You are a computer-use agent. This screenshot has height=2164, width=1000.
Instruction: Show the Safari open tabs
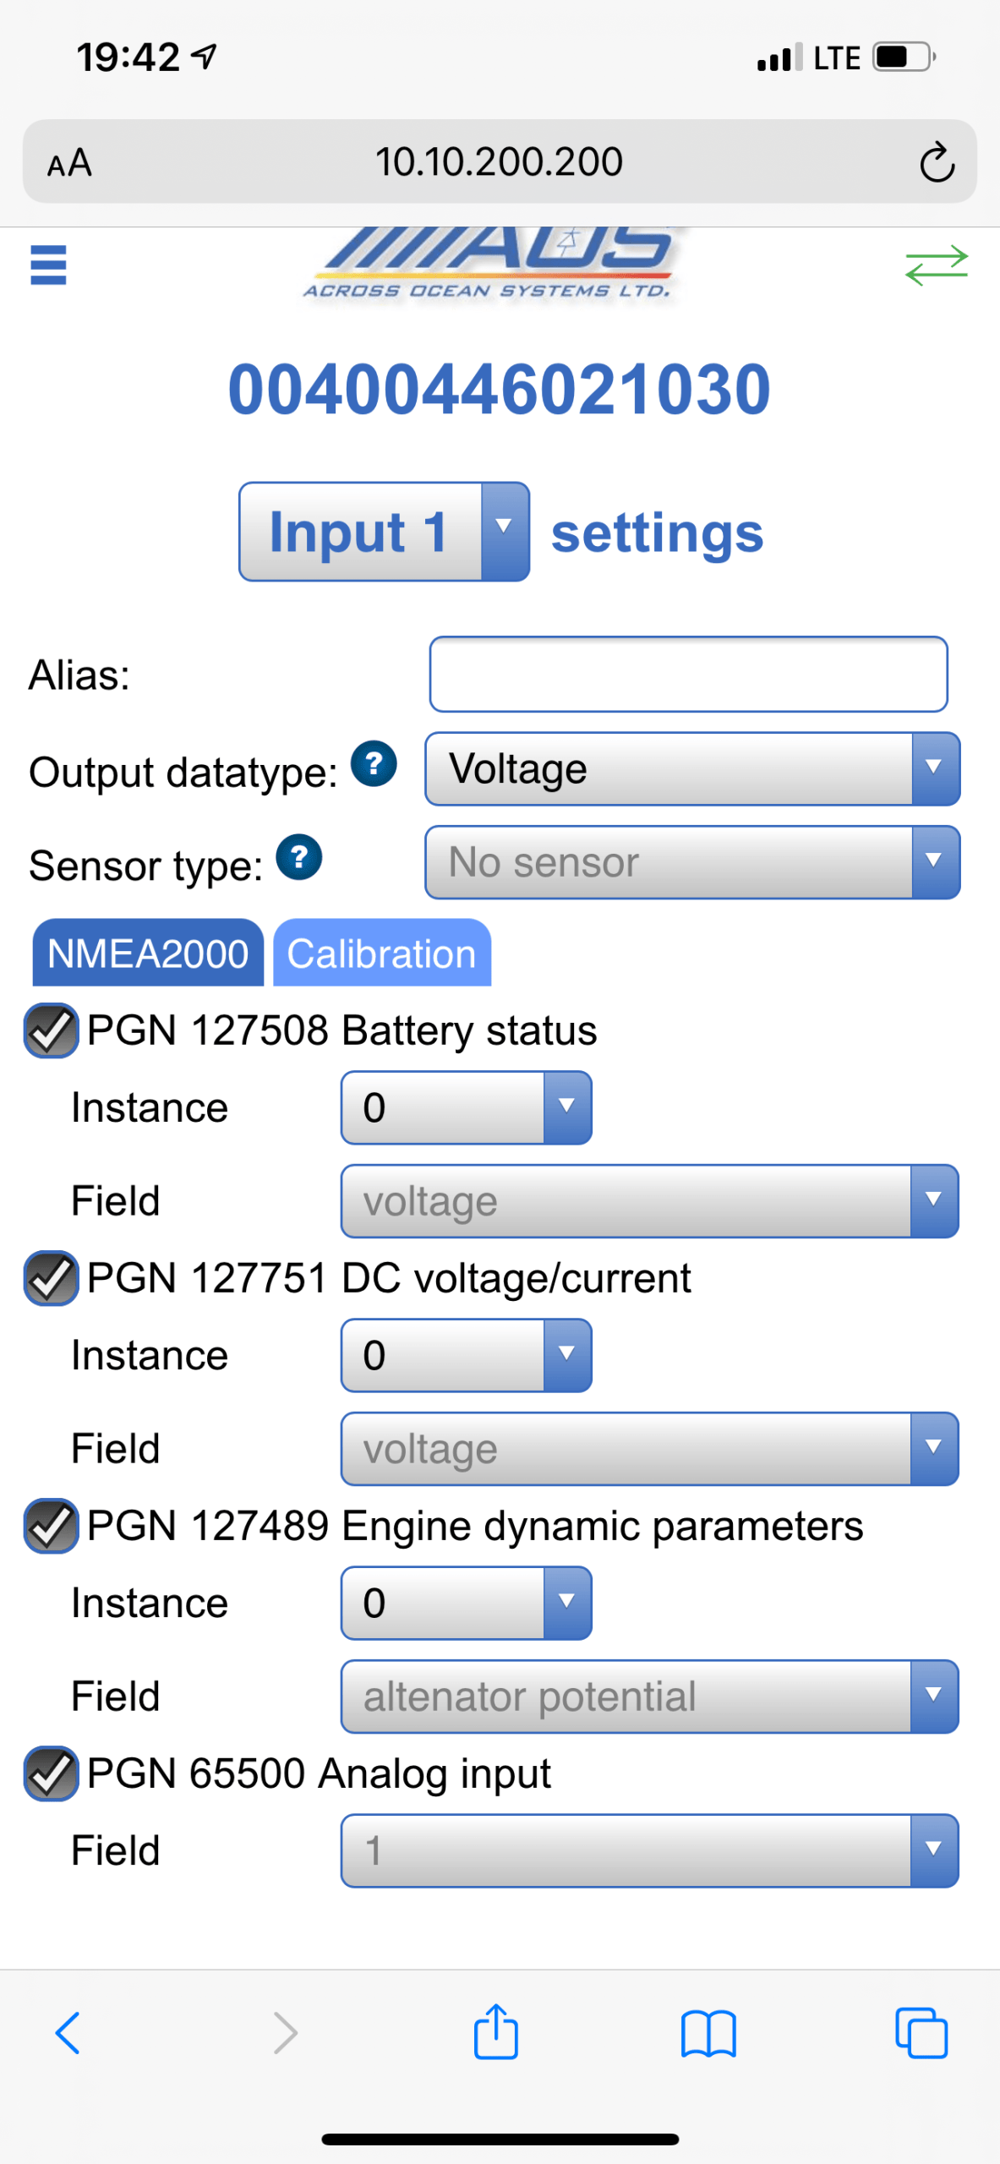(x=921, y=2032)
